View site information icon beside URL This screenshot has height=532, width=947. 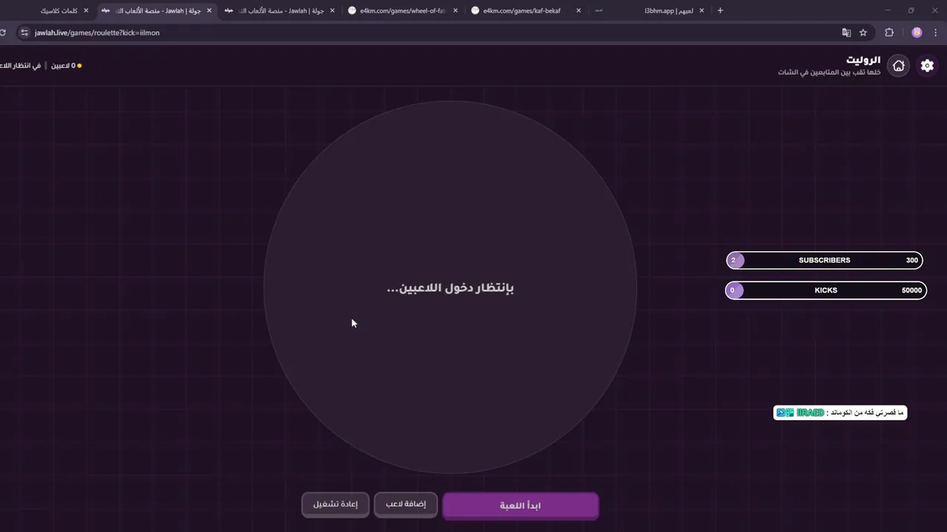click(x=24, y=33)
